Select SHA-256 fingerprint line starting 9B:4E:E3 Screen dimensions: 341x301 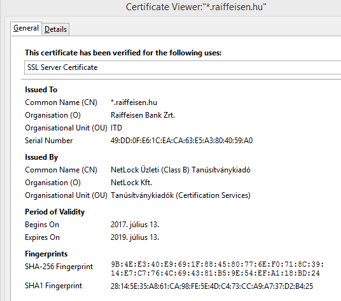218,264
